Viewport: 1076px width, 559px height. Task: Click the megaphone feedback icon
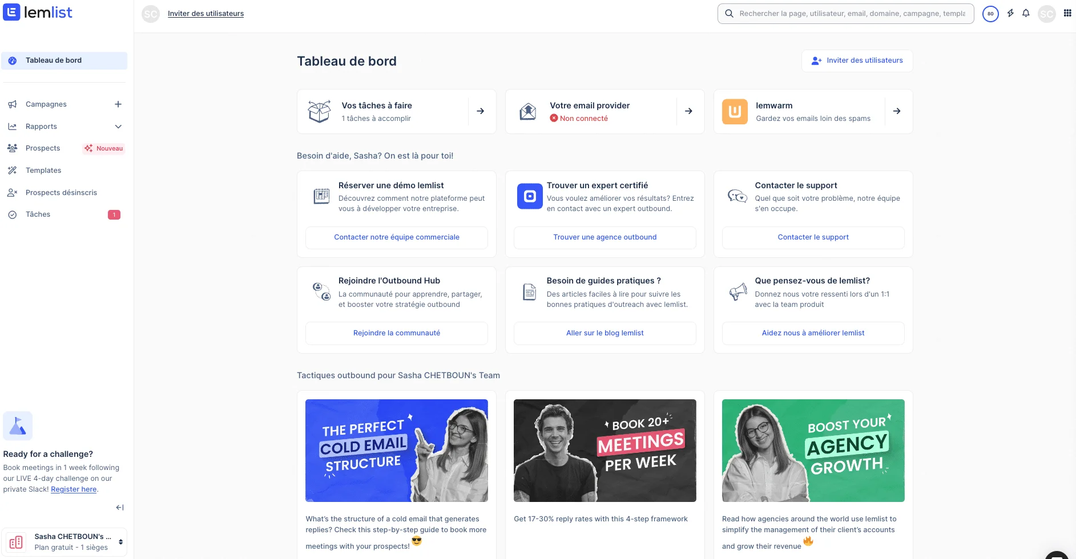738,292
